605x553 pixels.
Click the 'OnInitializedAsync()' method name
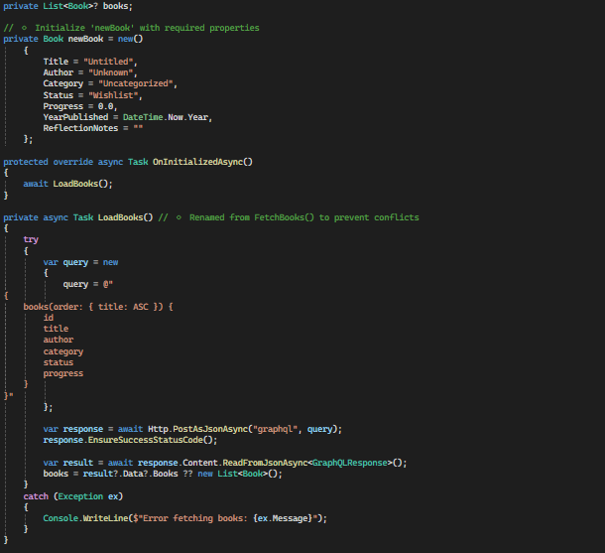click(x=202, y=162)
